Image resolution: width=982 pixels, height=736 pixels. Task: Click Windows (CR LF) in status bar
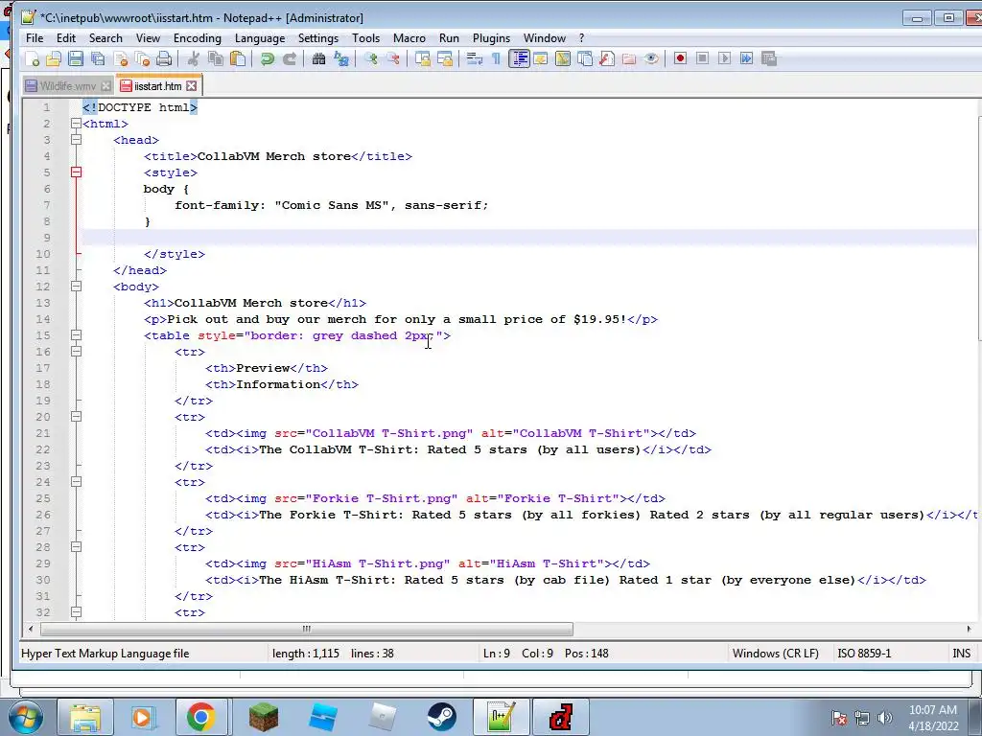(x=775, y=654)
